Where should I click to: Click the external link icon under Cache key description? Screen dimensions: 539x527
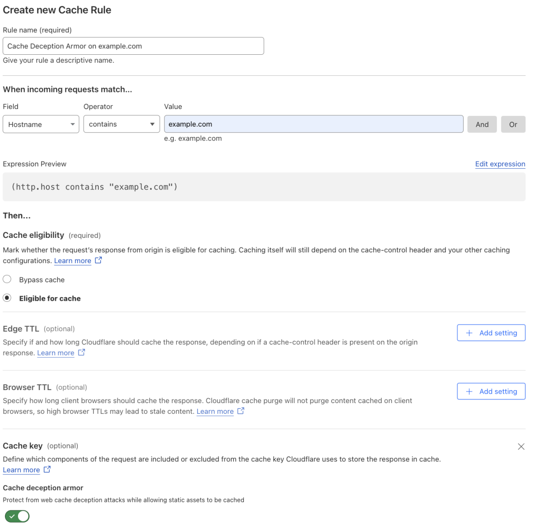47,469
